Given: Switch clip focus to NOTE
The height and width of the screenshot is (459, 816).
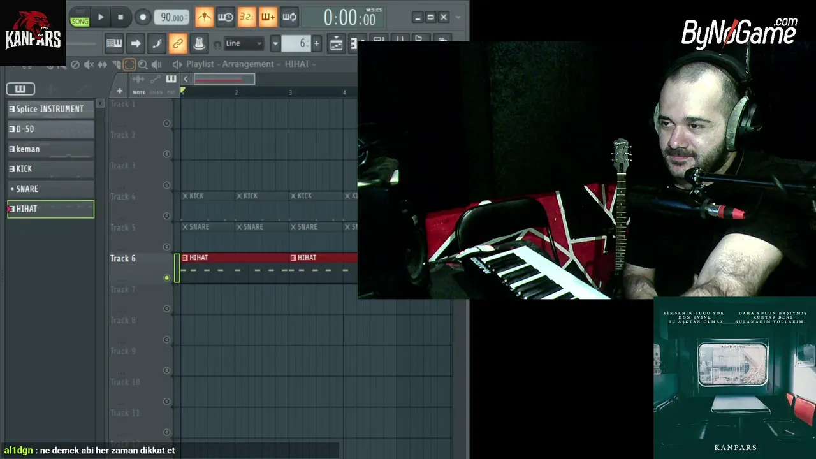Looking at the screenshot, I should (139, 92).
